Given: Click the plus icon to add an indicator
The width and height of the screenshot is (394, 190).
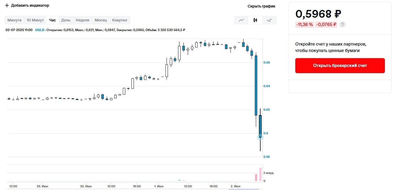Looking at the screenshot, I should coord(6,5).
